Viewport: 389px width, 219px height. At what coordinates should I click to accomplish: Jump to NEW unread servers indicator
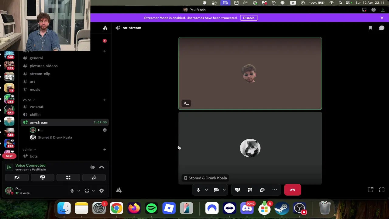(x=9, y=156)
